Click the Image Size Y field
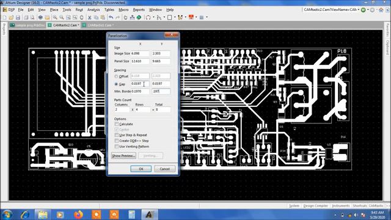The image size is (391, 220). coord(161,53)
